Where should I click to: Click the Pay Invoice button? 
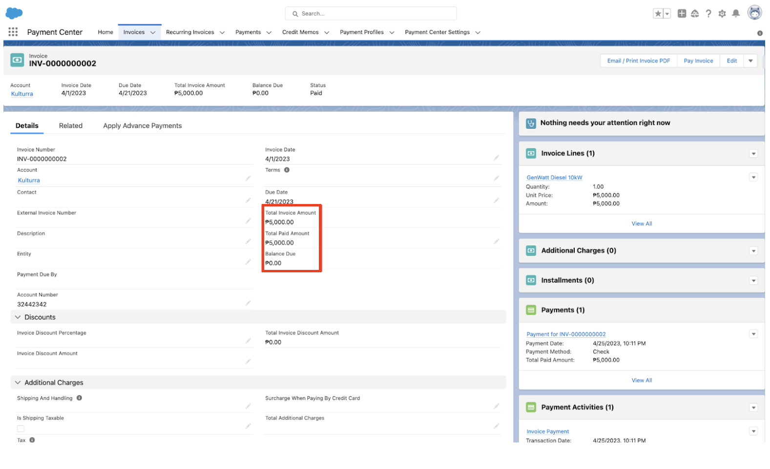coord(698,61)
